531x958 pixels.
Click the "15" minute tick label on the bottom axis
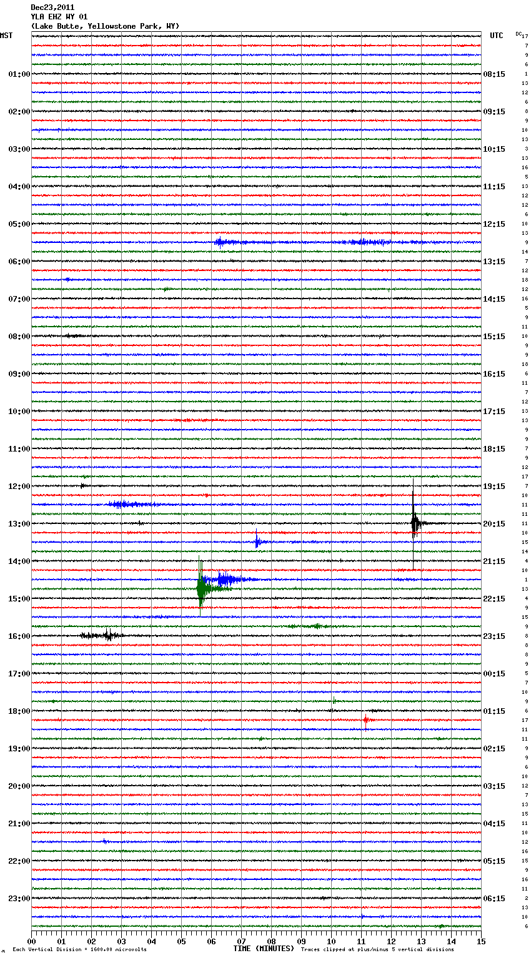tap(481, 941)
